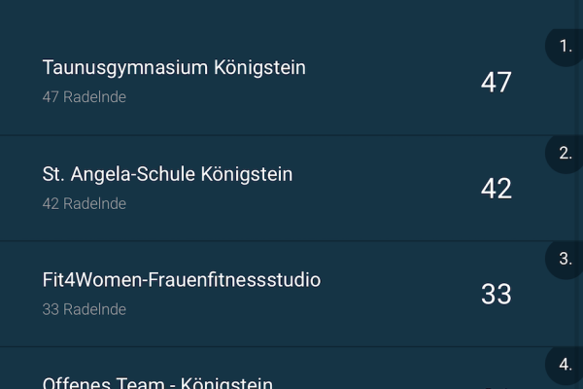This screenshot has width=583, height=389.
Task: Tap the "33 Radelnde" subtitle
Action: click(85, 309)
